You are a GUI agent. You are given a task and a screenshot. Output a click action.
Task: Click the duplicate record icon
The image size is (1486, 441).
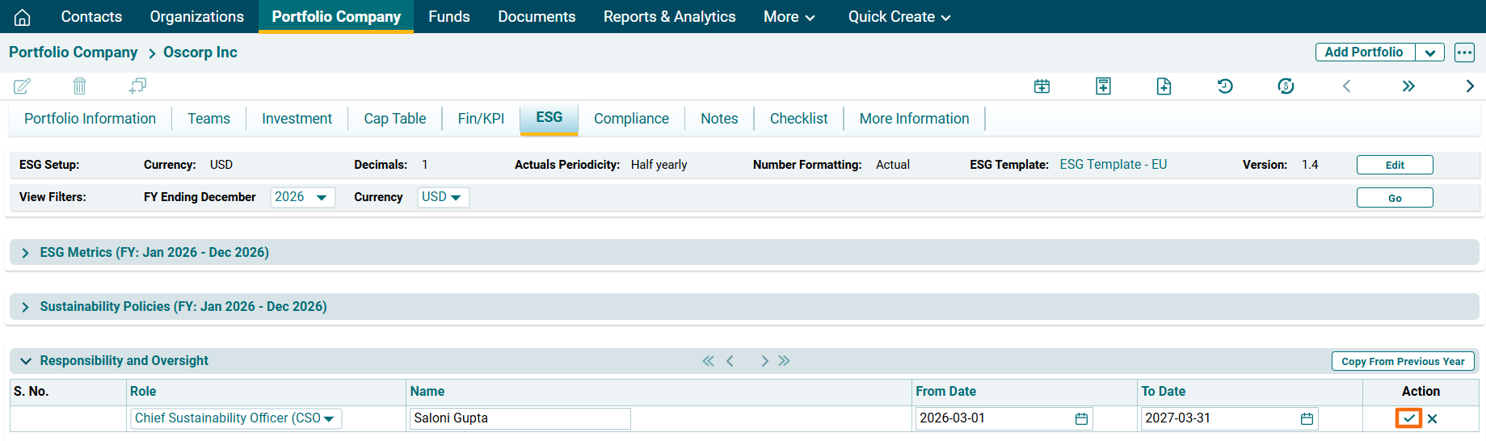(137, 86)
